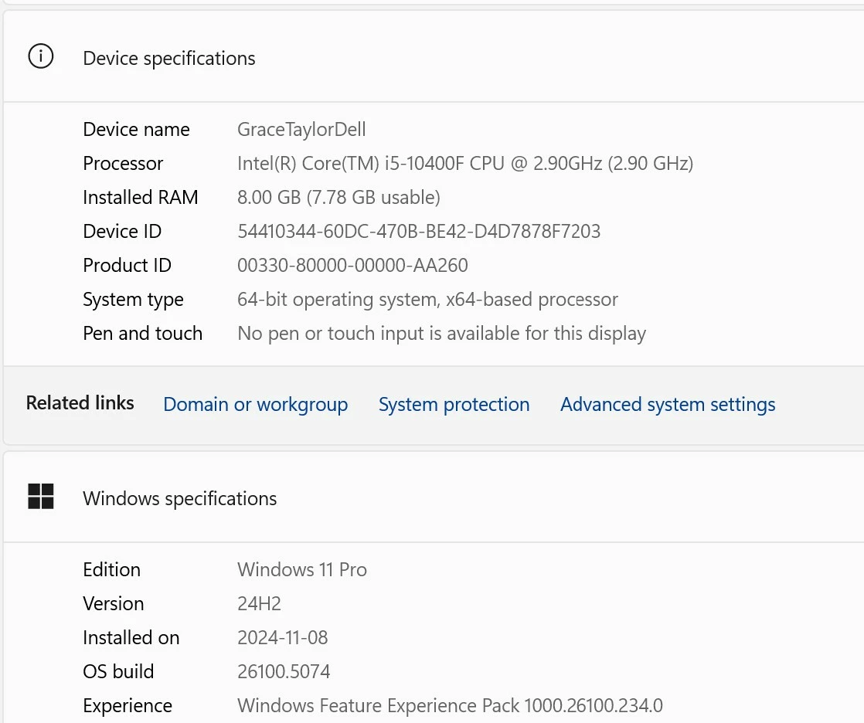Select the Device ID value 54410344-60DC-470B-BE42-D4D7878F7203
Screen dimensions: 864x723
pyautogui.click(x=419, y=231)
